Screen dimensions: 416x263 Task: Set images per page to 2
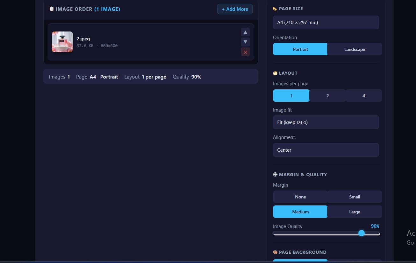(x=327, y=96)
